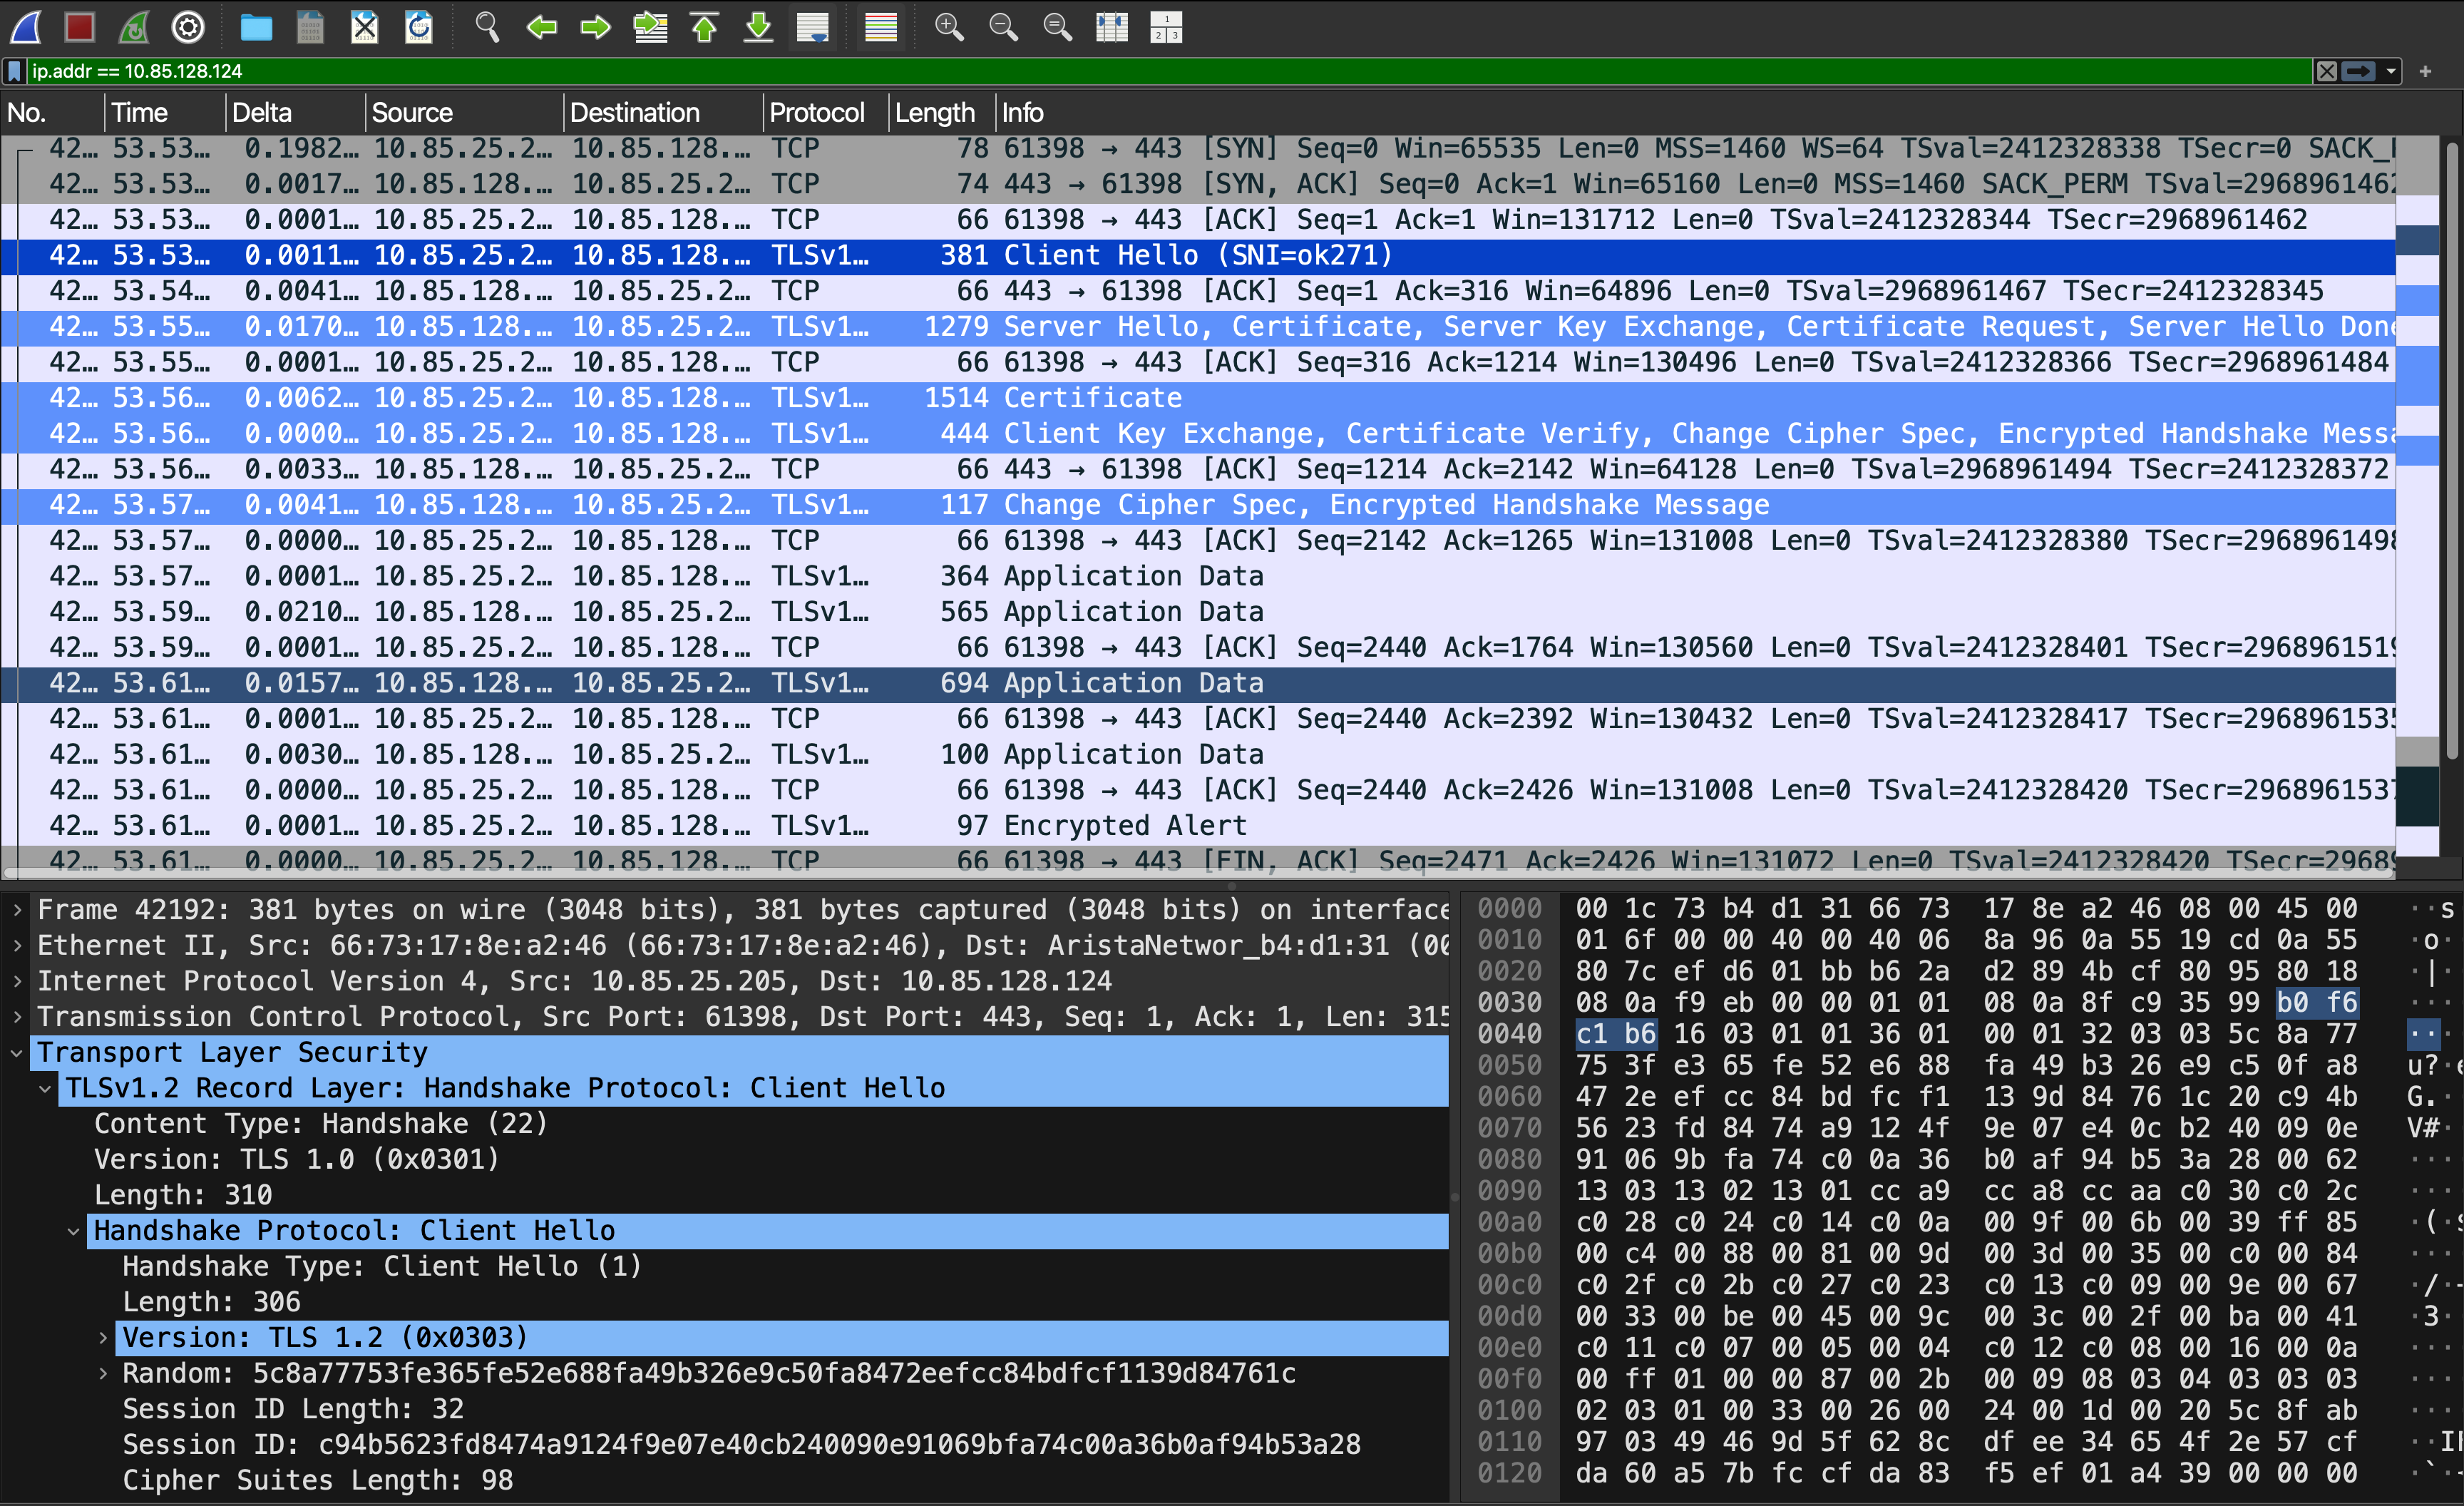Stop the running capture

(x=80, y=27)
